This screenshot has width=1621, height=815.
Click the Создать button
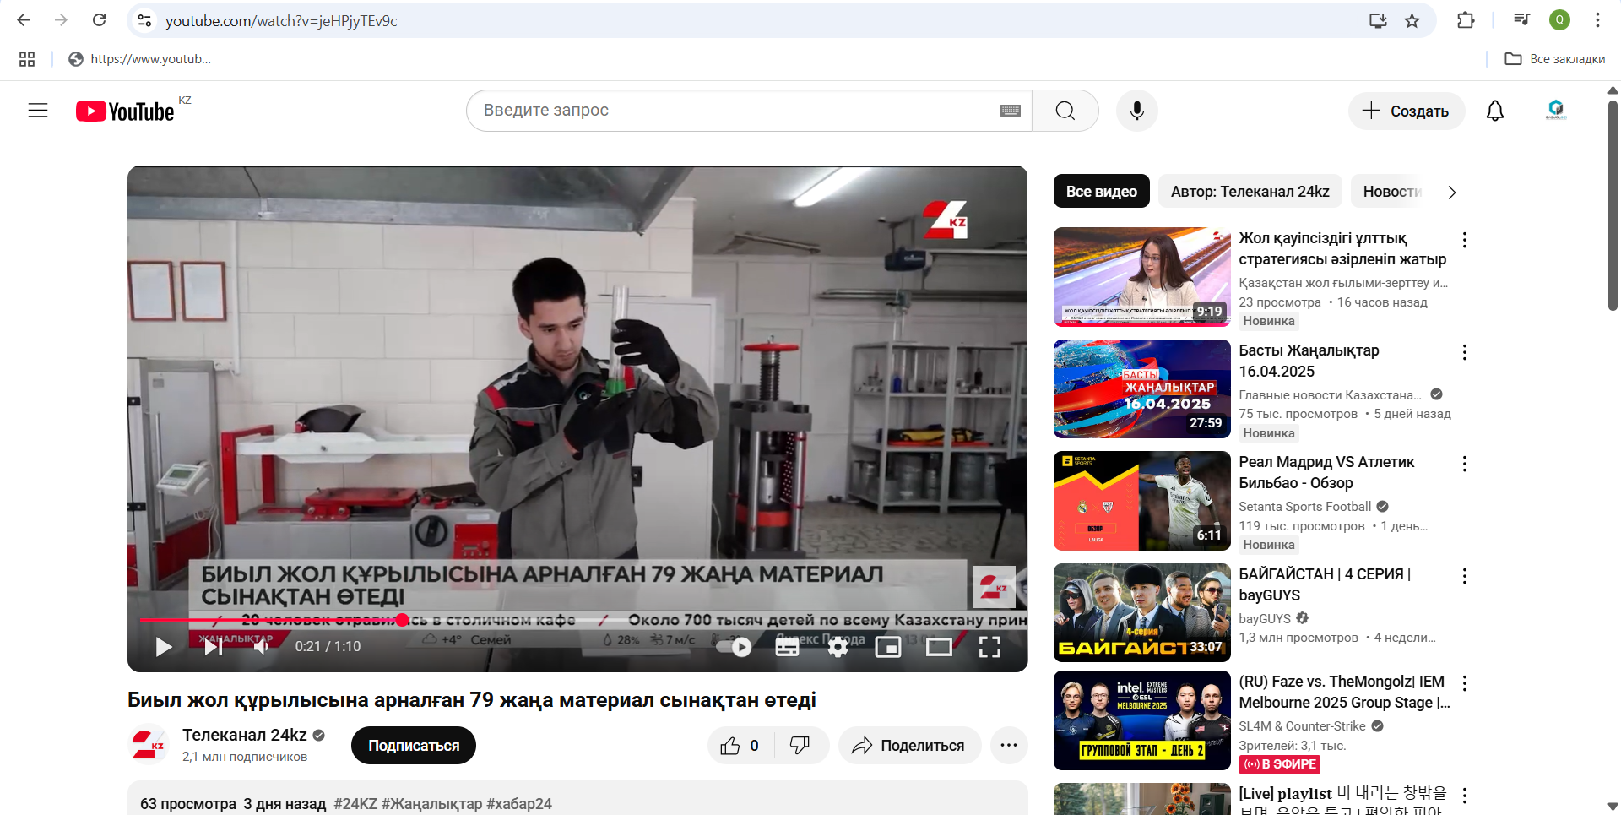tap(1407, 111)
